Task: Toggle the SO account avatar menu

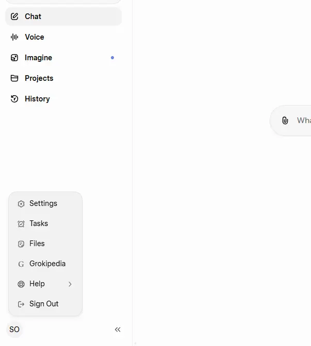Action: (x=14, y=330)
